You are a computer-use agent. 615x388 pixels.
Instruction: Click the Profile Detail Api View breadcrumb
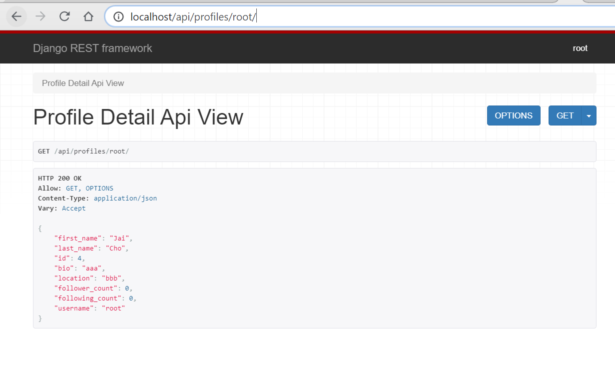pos(83,83)
